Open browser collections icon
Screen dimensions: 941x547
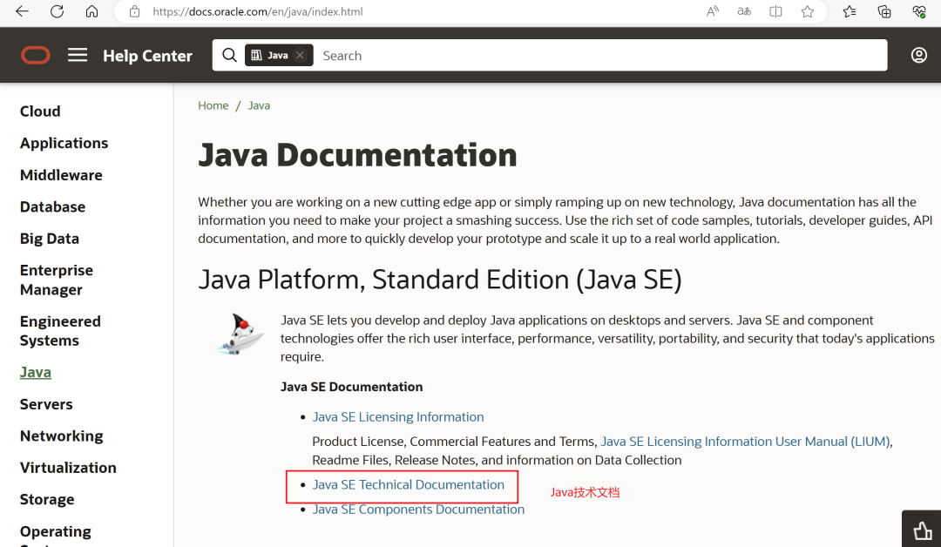tap(884, 11)
